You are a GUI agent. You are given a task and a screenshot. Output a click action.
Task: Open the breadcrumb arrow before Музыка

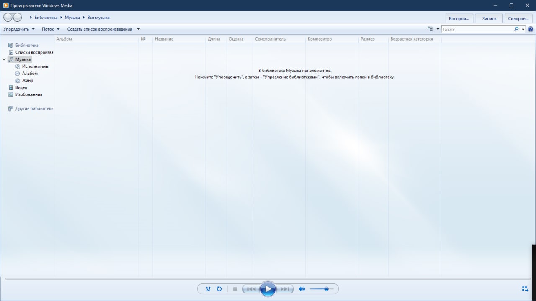tap(61, 18)
